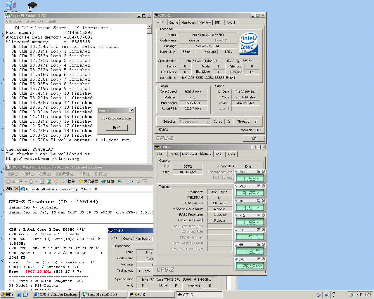Click Core Speed 3907.3 MHz field
This screenshot has width=374, height=299.
tap(193, 92)
